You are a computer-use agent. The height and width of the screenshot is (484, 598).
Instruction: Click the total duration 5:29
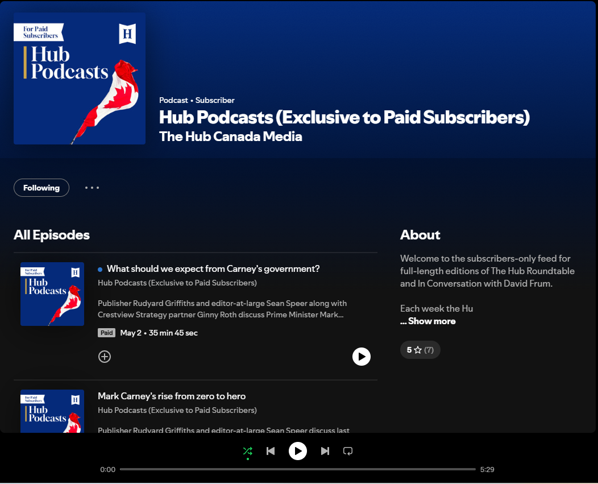click(x=487, y=469)
